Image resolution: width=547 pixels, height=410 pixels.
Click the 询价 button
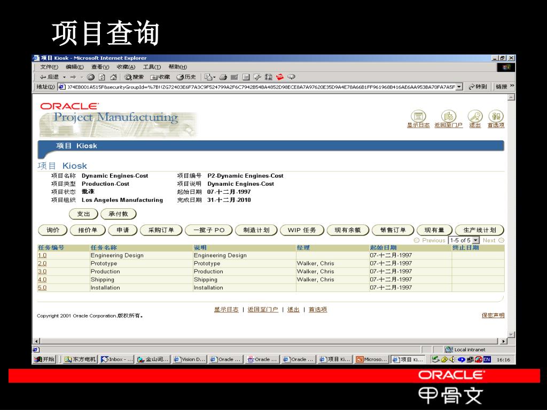coord(53,230)
